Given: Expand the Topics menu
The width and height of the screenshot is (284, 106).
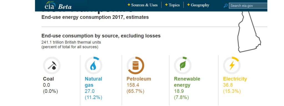Looking at the screenshot, I should [x=172, y=5].
